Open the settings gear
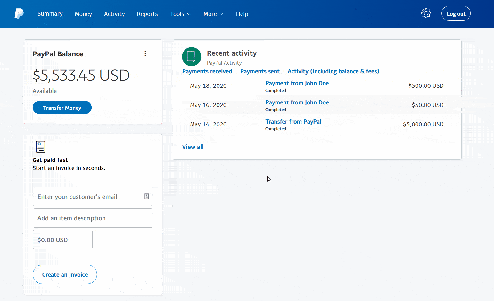494x301 pixels. click(426, 13)
